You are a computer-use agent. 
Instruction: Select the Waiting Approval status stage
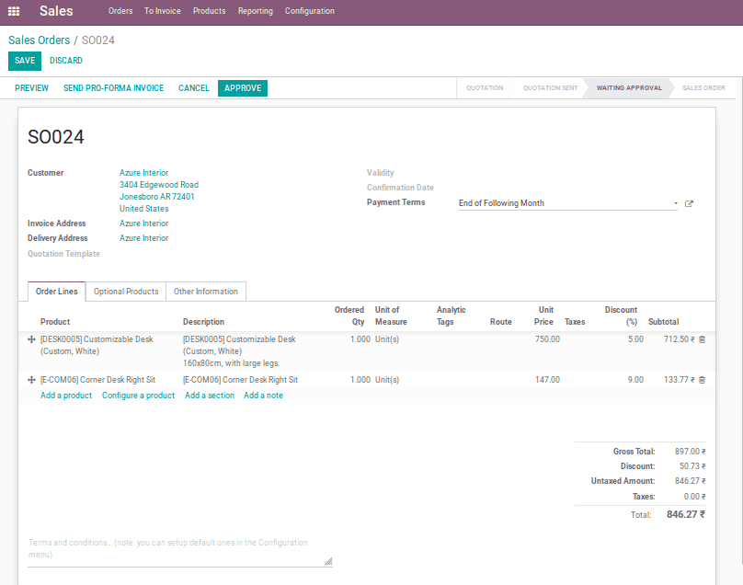click(629, 88)
